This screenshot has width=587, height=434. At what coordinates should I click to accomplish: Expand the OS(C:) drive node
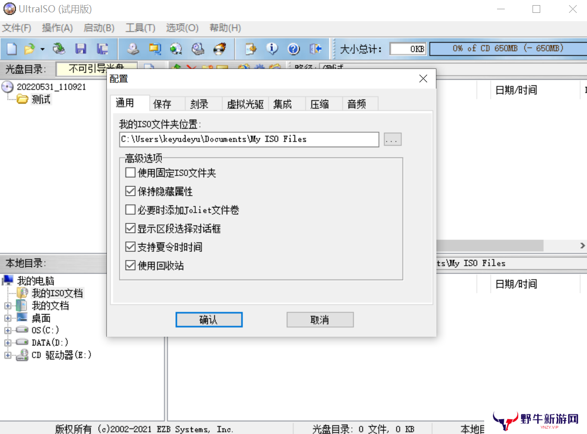(8, 331)
